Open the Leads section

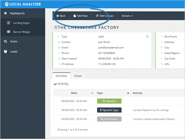point(14,51)
